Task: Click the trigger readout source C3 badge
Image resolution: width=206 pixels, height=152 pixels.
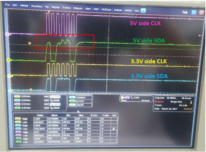Action: (x=127, y=97)
